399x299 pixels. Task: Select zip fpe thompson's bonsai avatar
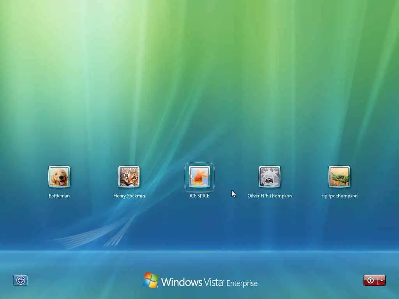(339, 177)
